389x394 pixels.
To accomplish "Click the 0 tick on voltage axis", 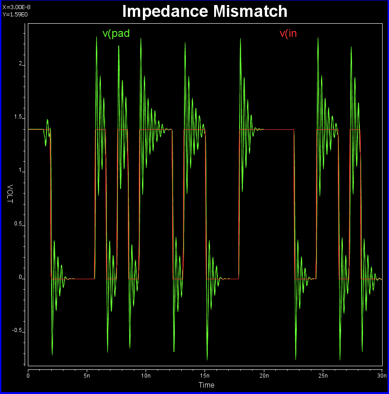I will [20, 277].
